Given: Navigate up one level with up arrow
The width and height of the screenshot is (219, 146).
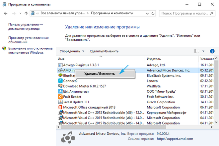Looking at the screenshot, I should (x=26, y=13).
